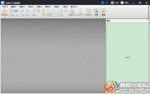Click the 添加文本 add text tool
Screen dimensions: 150x94
click(80, 12)
